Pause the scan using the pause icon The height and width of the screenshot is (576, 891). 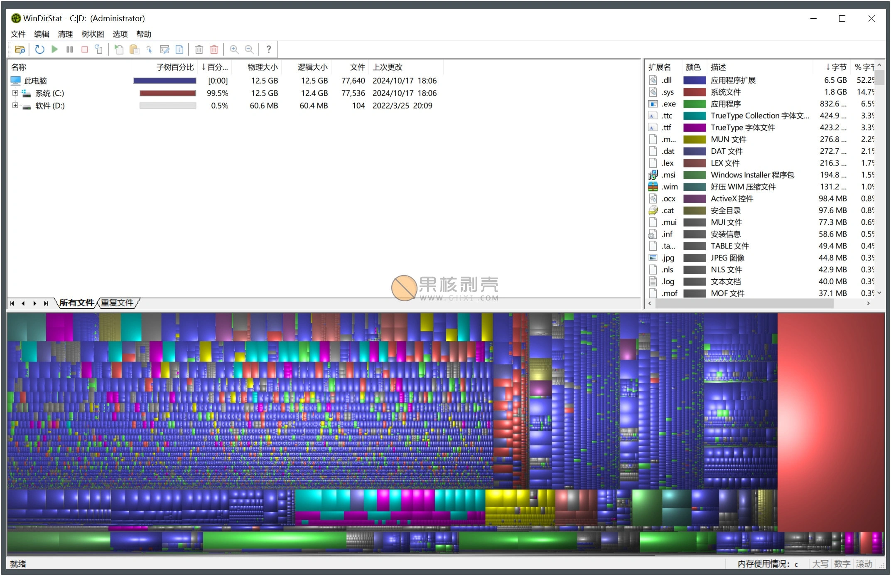pos(69,49)
